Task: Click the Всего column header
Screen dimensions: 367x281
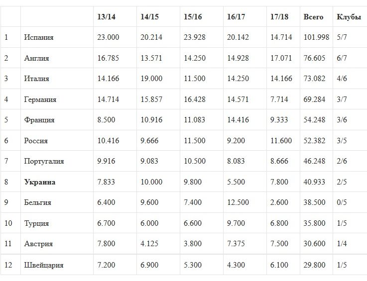Action: coord(313,17)
